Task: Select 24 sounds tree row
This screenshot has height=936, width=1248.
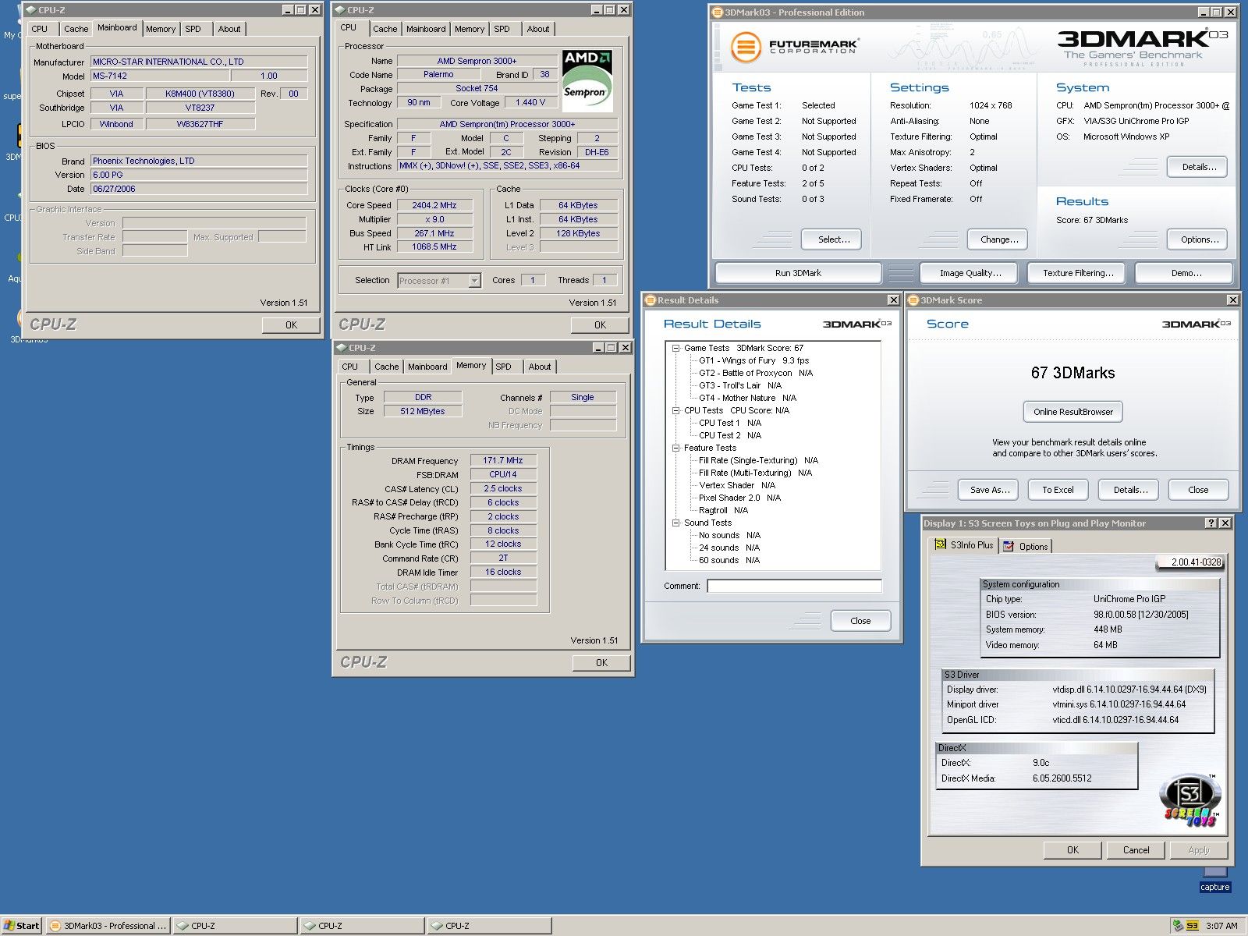Action: [729, 548]
